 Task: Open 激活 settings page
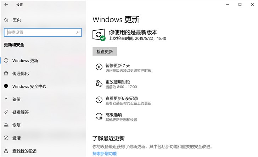[x=16, y=138]
